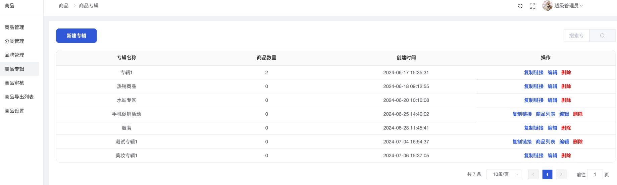Viewport: 617px width, 185px height.
Task: Go to previous page arrow
Action: (533, 174)
